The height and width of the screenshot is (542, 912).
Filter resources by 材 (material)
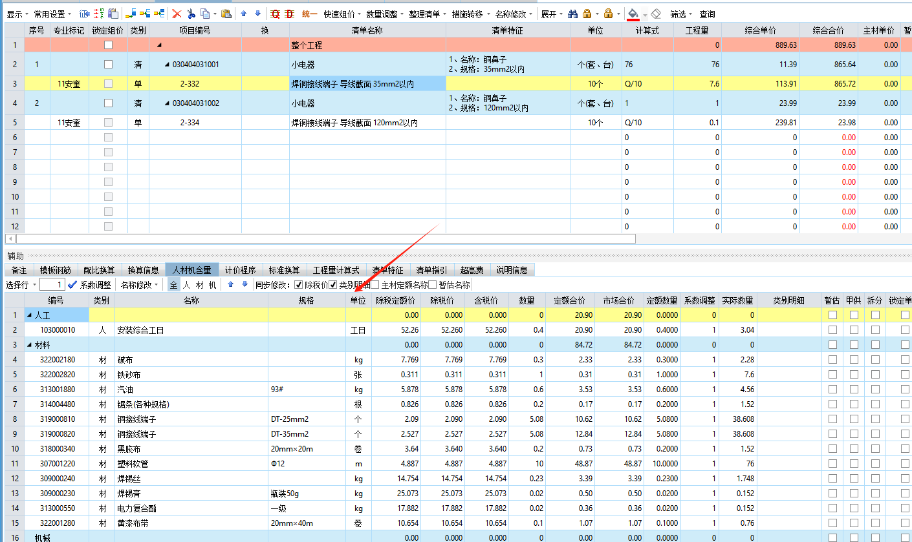[x=200, y=285]
